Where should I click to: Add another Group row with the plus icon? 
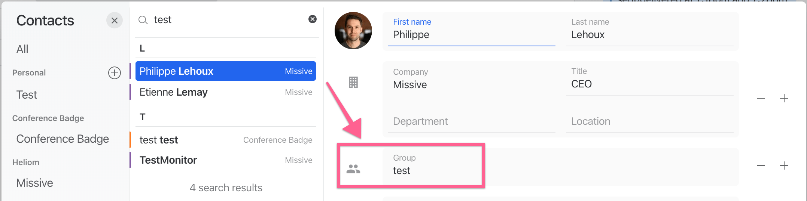[784, 166]
